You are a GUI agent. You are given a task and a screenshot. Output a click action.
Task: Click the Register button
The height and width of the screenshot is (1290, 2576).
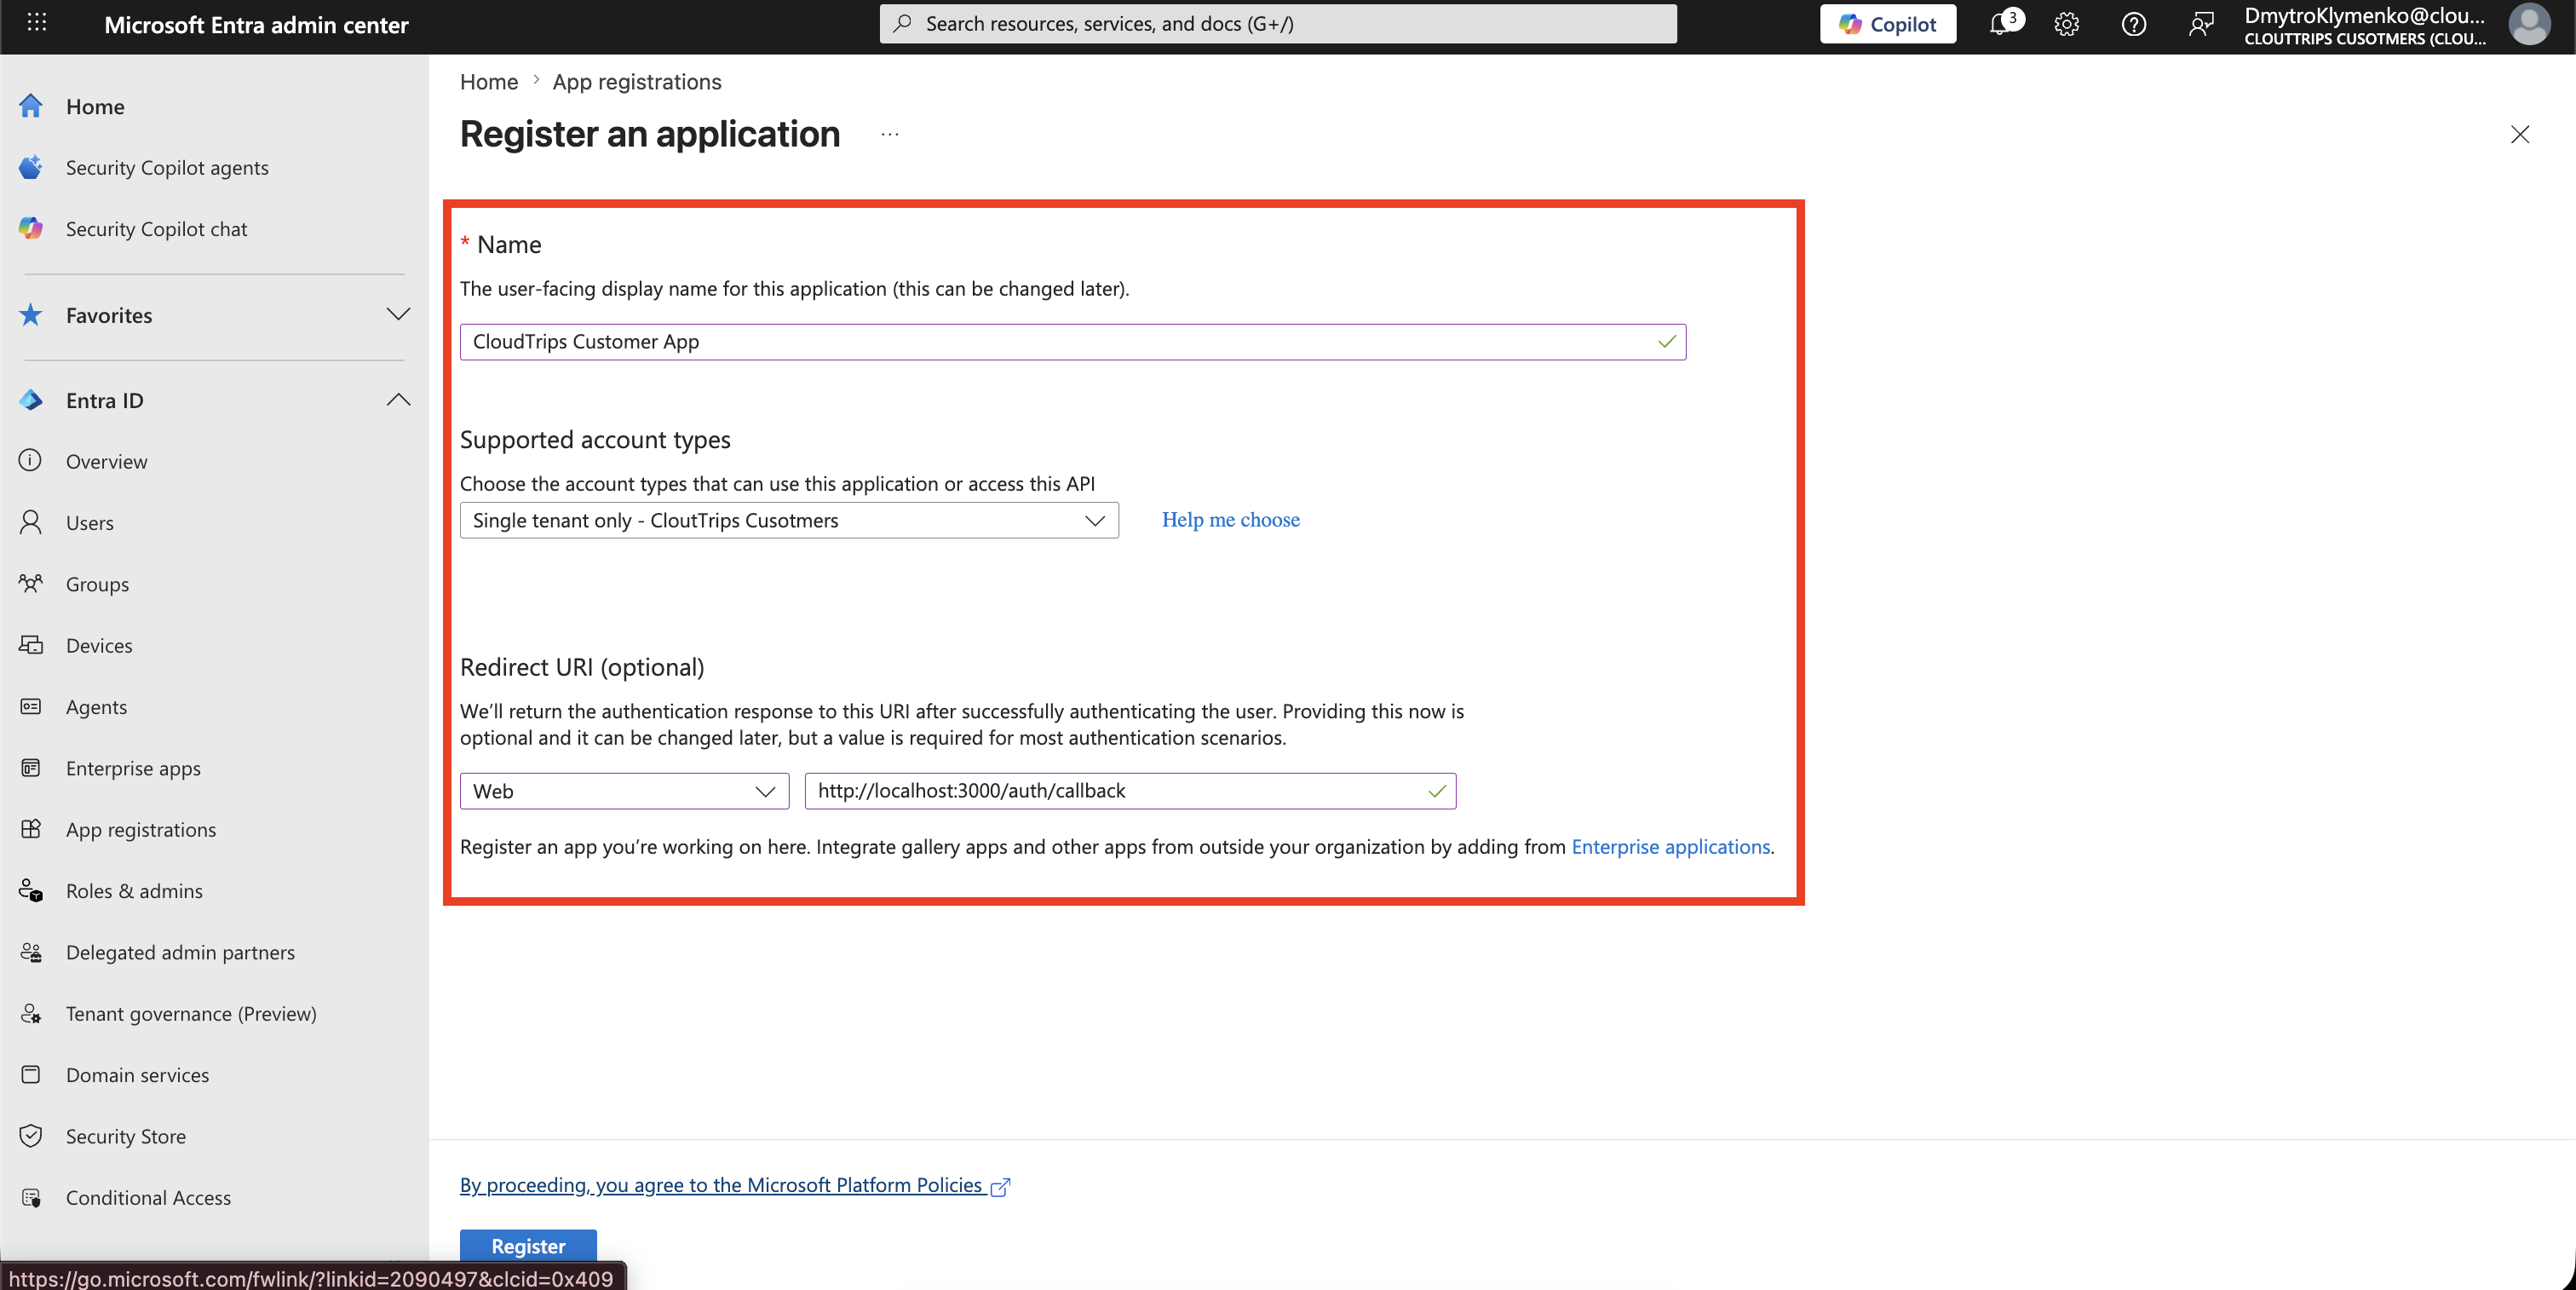pos(528,1246)
